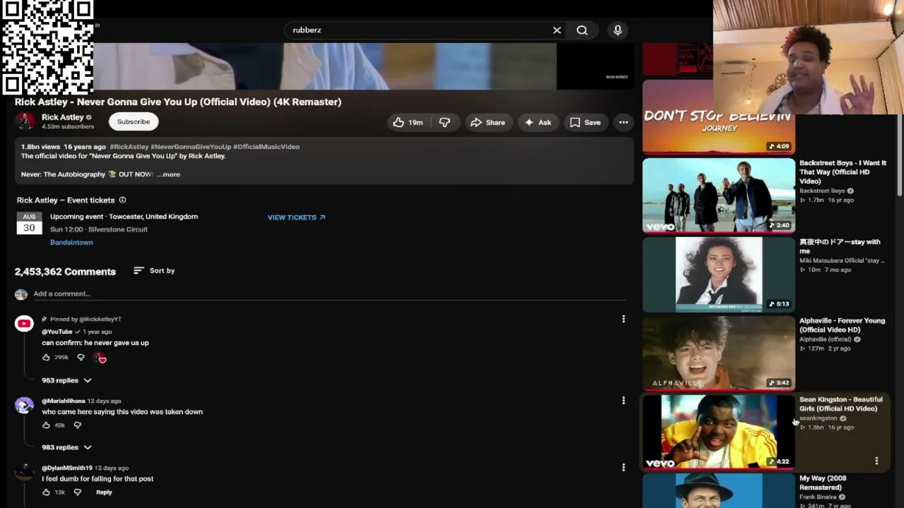Open the Sort by comments menu

pos(154,271)
